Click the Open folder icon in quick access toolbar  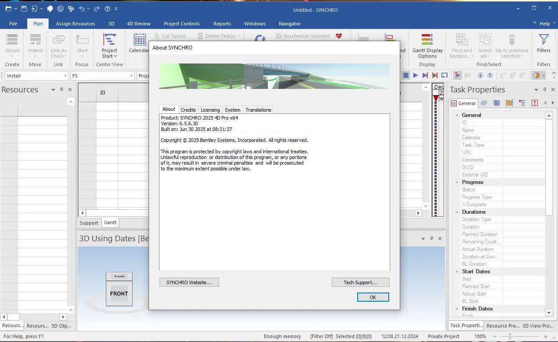[8, 9]
